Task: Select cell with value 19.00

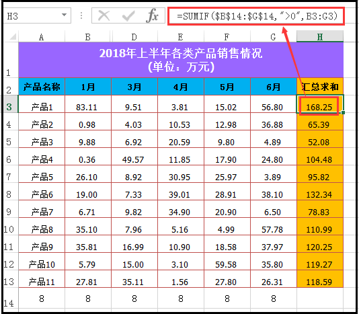Action: (88, 192)
